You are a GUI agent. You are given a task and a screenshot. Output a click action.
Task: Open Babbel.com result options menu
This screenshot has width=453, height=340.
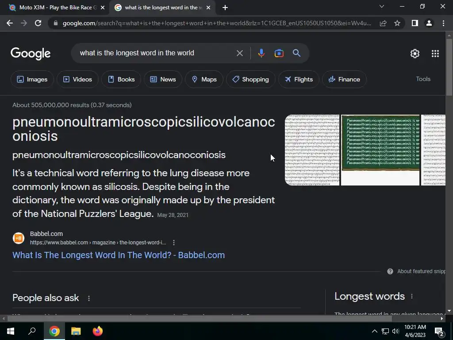coord(173,243)
